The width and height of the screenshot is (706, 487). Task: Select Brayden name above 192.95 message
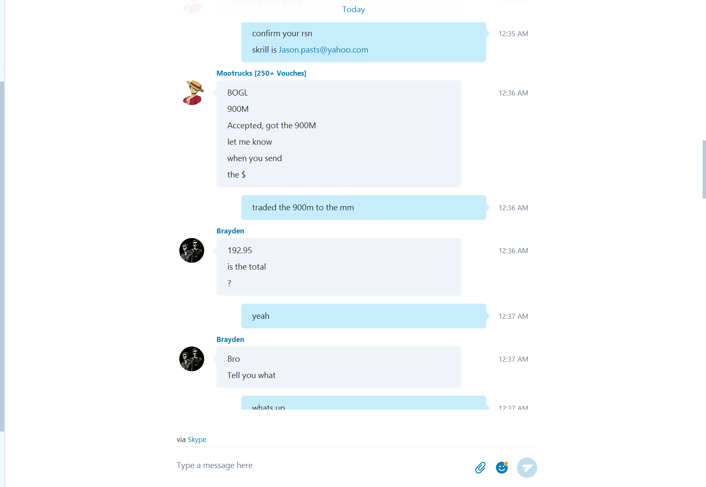(230, 231)
